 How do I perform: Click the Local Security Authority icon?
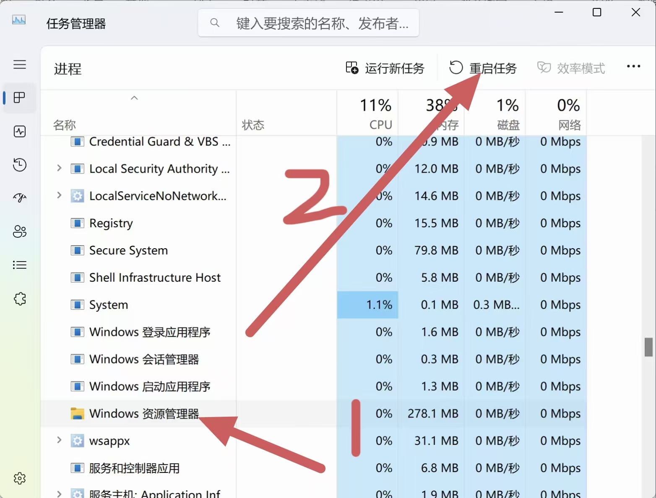[77, 169]
